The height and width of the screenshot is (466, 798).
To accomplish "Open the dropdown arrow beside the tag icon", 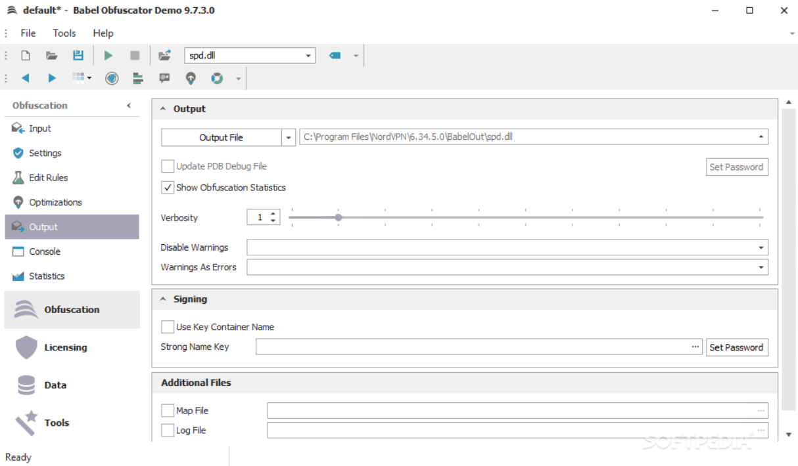I will (x=356, y=56).
